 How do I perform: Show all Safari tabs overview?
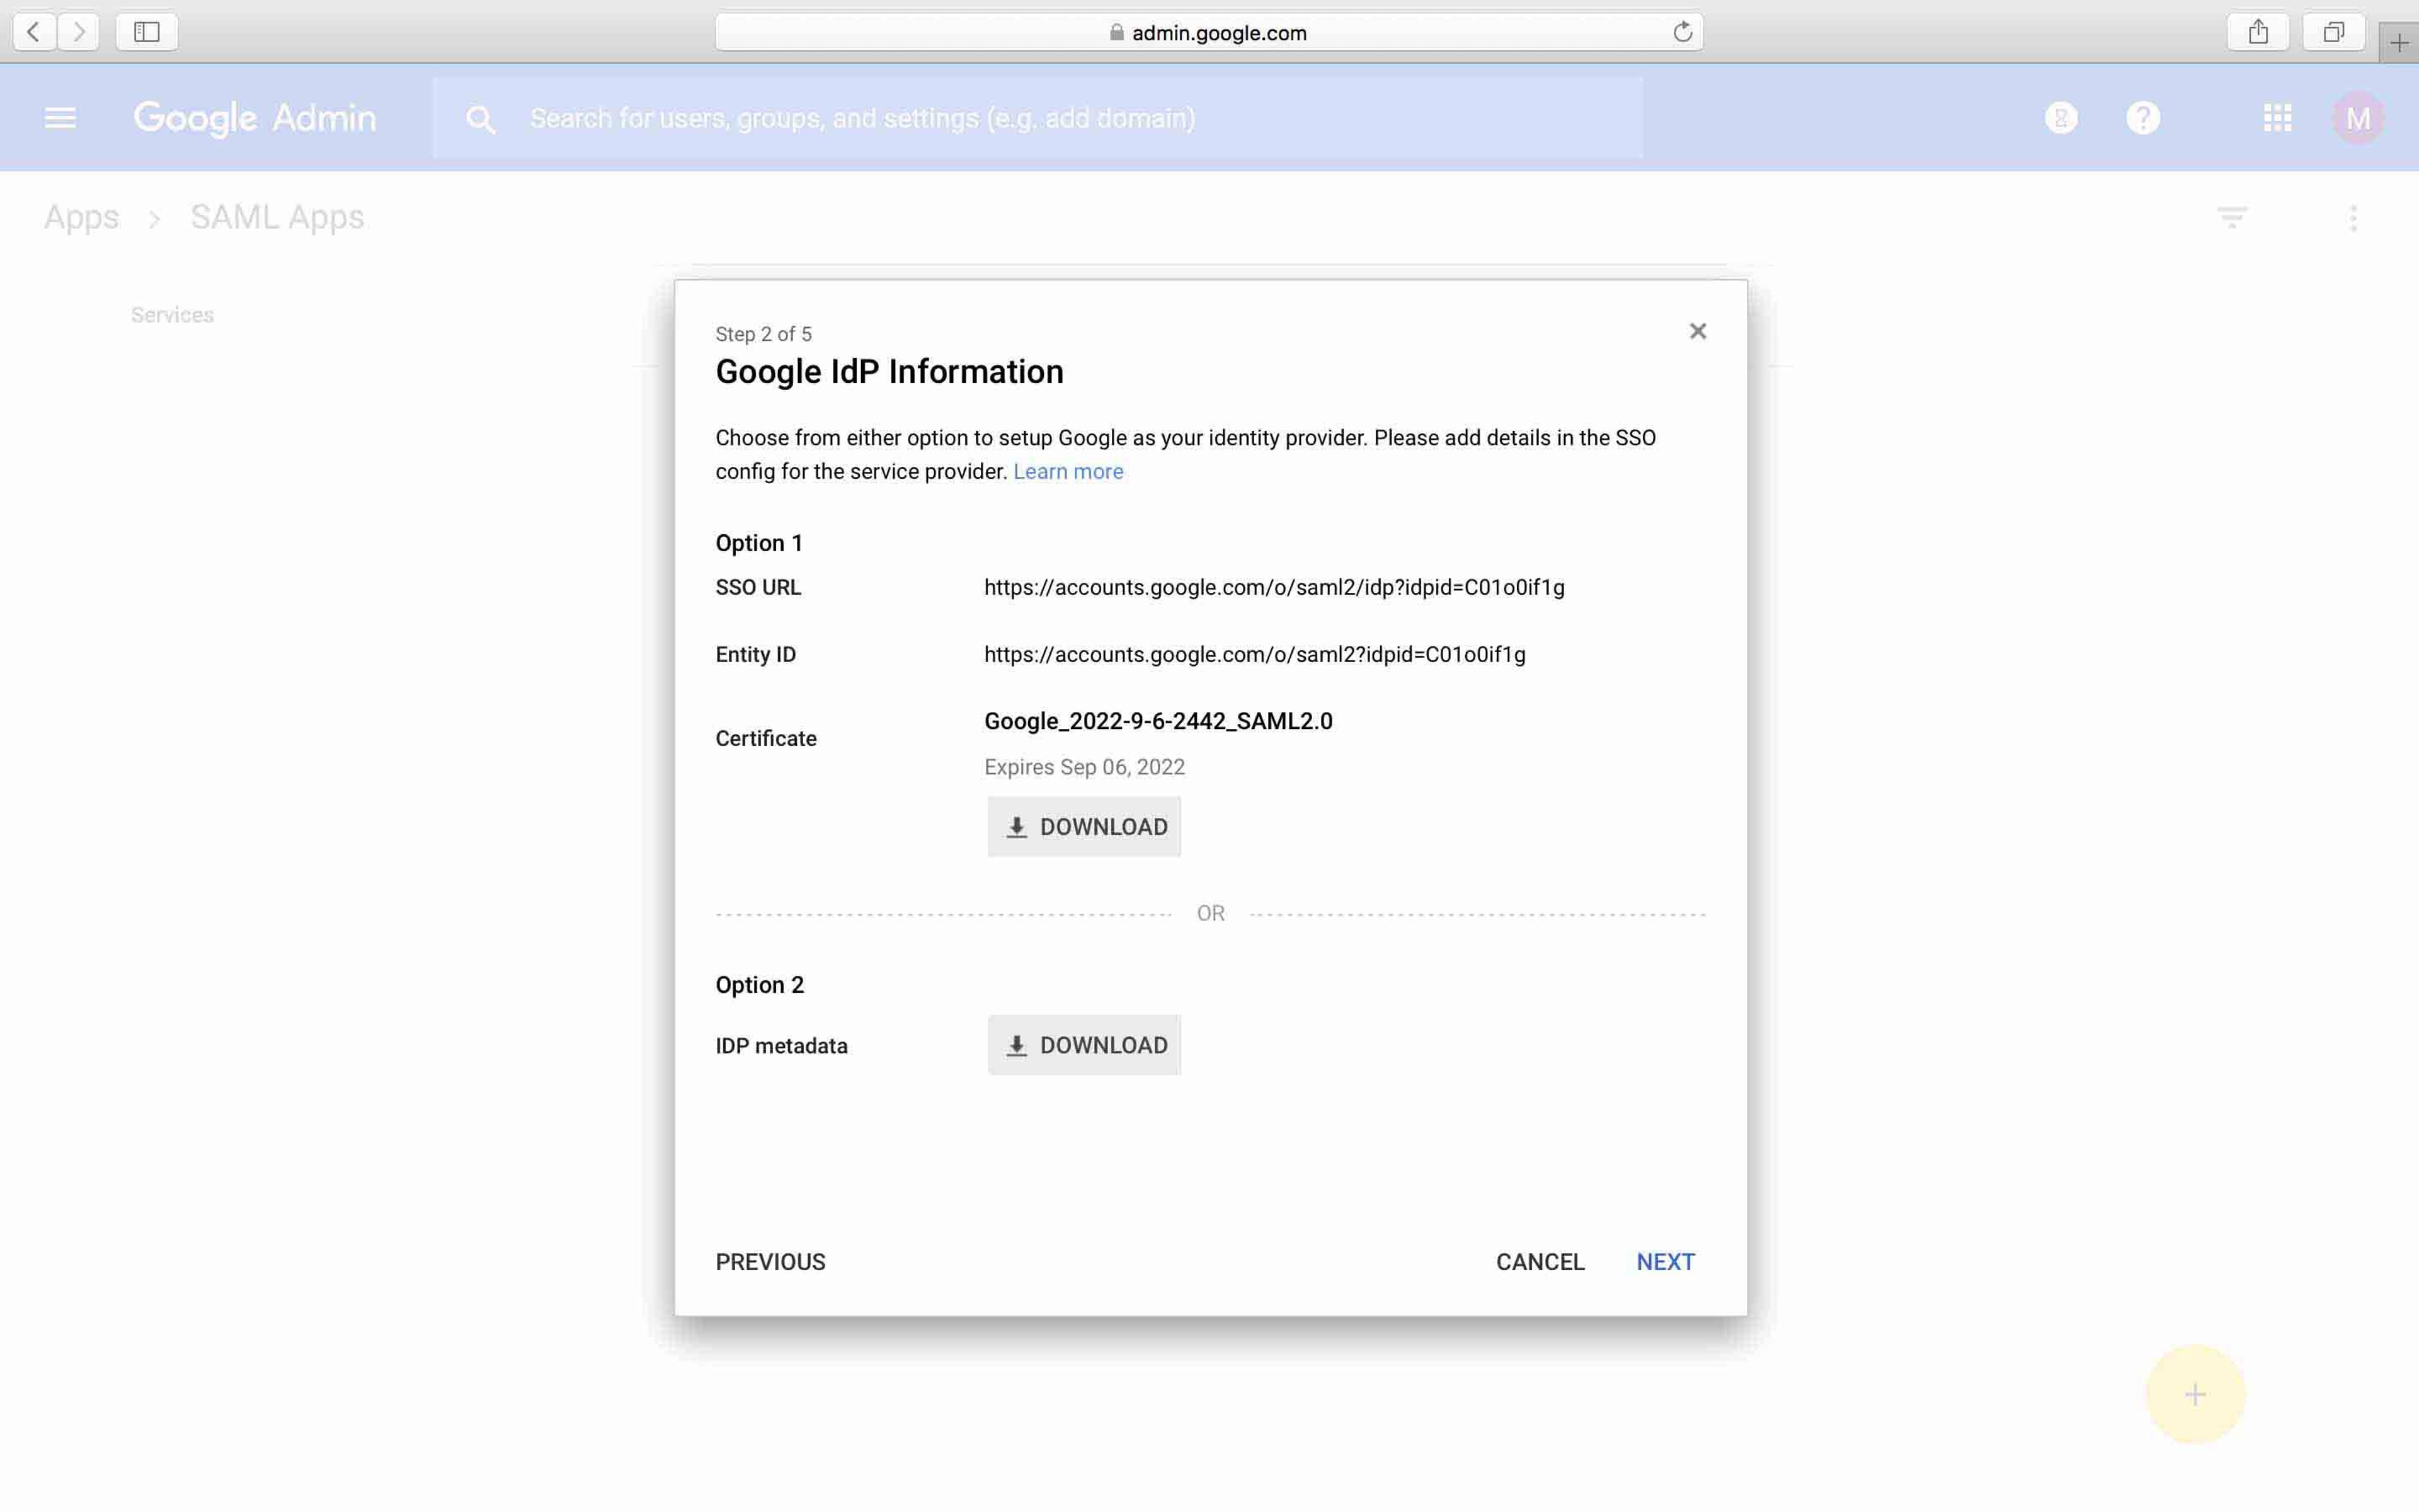[2333, 32]
